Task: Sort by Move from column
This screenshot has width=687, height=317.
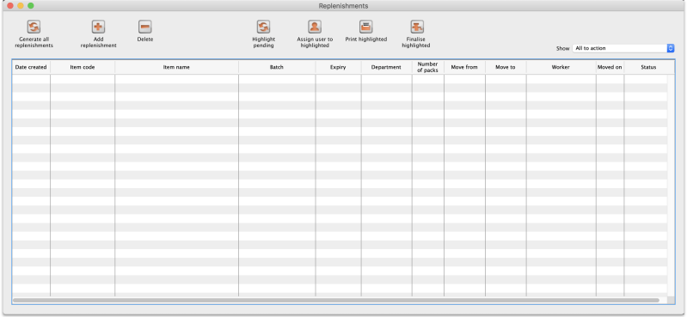Action: tap(464, 67)
